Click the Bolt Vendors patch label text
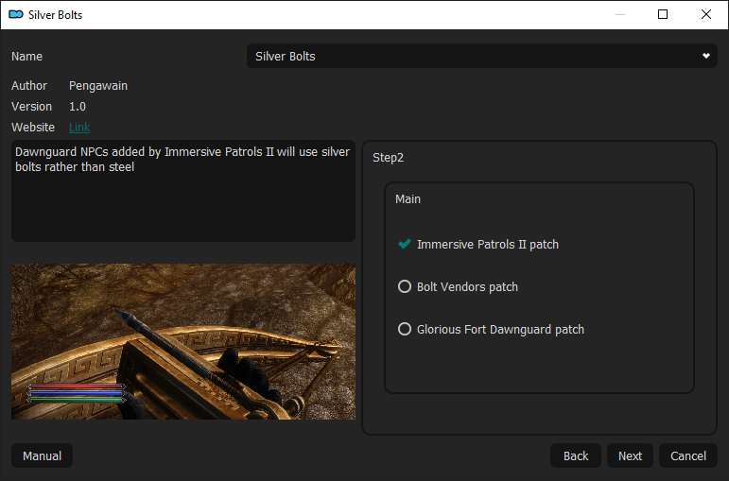Viewport: 729px width, 481px height. tap(467, 286)
